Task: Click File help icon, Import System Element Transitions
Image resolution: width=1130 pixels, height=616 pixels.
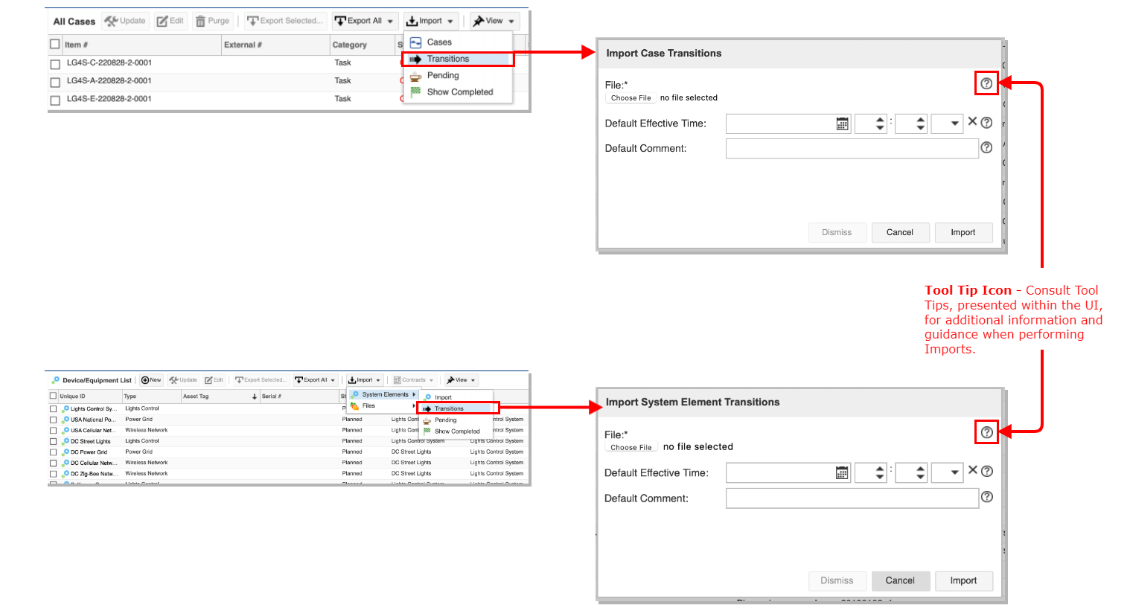Action: [x=987, y=432]
